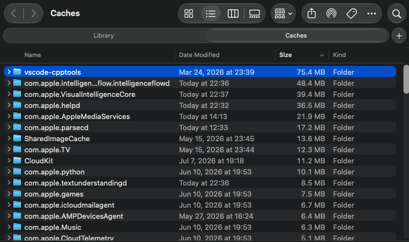Click the 13.6 MB size value
This screenshot has height=242, width=409.
[x=311, y=139]
